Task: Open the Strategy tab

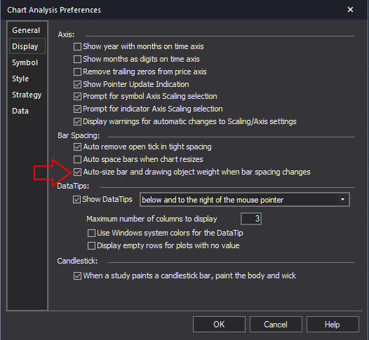Action: click(x=27, y=95)
